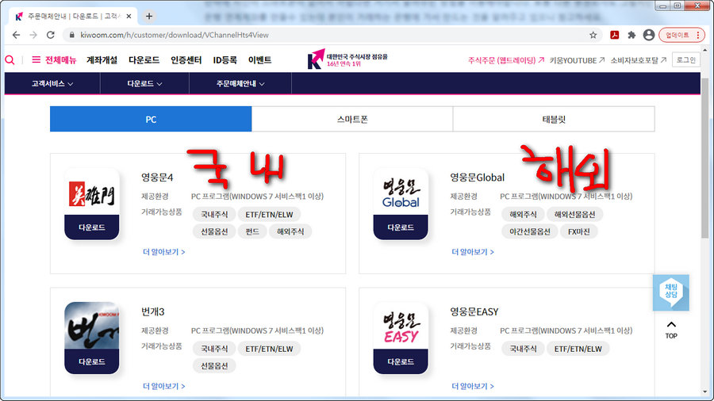Close the Kiwoom browser tab
714x401 pixels.
click(129, 17)
